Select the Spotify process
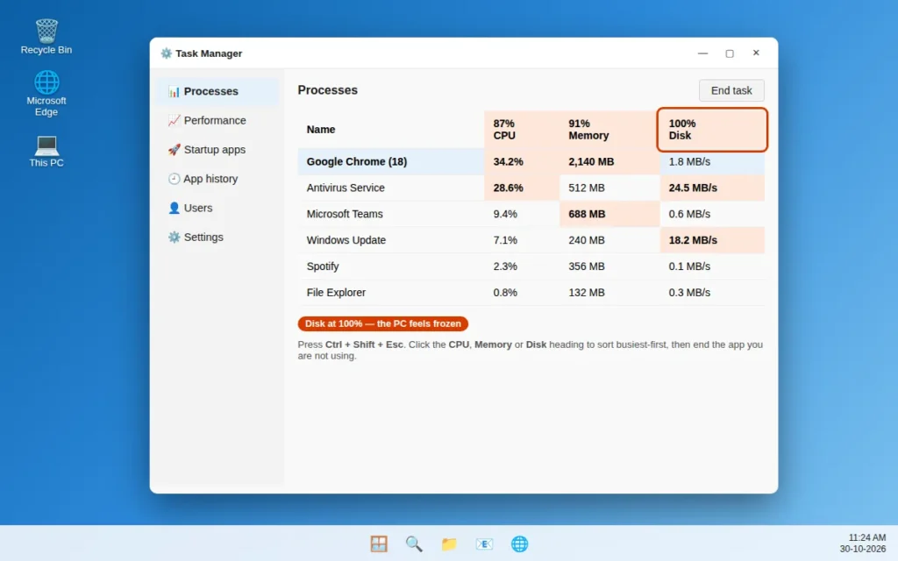Image resolution: width=898 pixels, height=561 pixels. pos(531,266)
